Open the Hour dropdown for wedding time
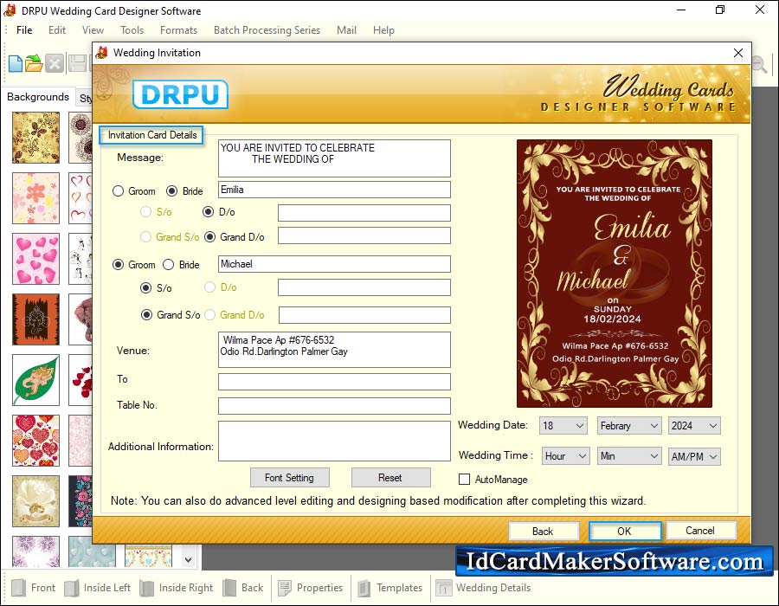The width and height of the screenshot is (779, 606). pos(565,456)
